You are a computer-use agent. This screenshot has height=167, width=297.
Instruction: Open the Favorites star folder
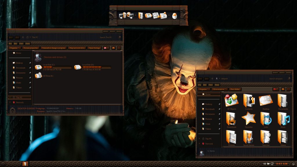(x=249, y=119)
